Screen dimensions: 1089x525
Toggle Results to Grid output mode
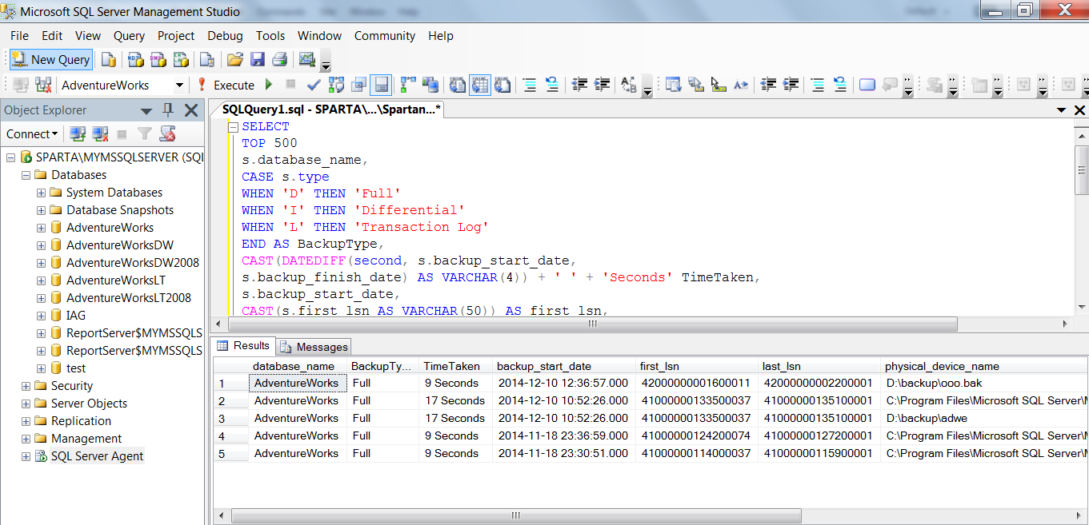click(479, 85)
